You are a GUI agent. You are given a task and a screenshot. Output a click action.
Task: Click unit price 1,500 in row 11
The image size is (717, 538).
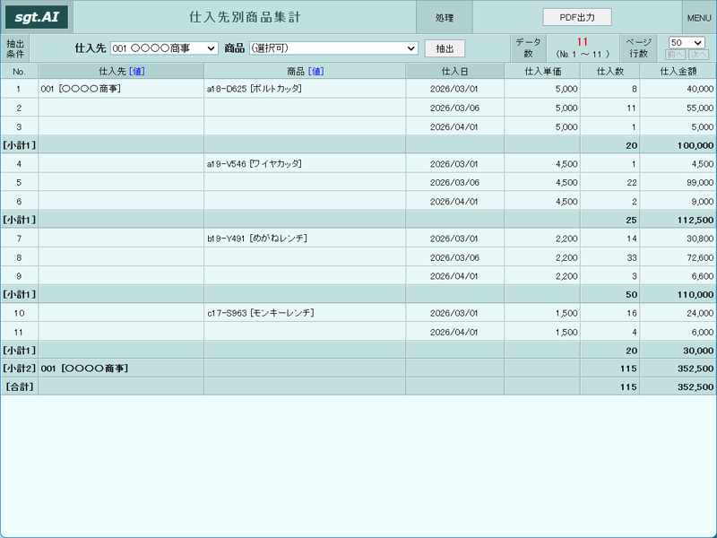click(566, 332)
